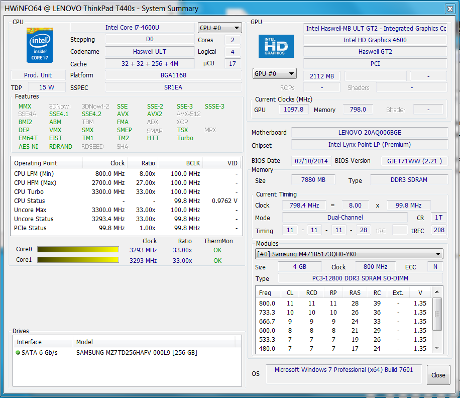Click the Intel HD Graphics 4600 field

pos(375,40)
